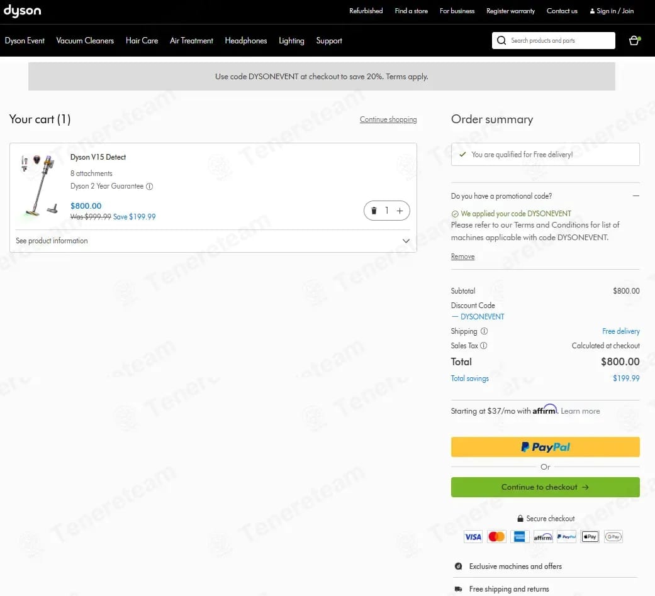Click the PayPal small payment icon
The width and height of the screenshot is (655, 596).
(x=566, y=537)
